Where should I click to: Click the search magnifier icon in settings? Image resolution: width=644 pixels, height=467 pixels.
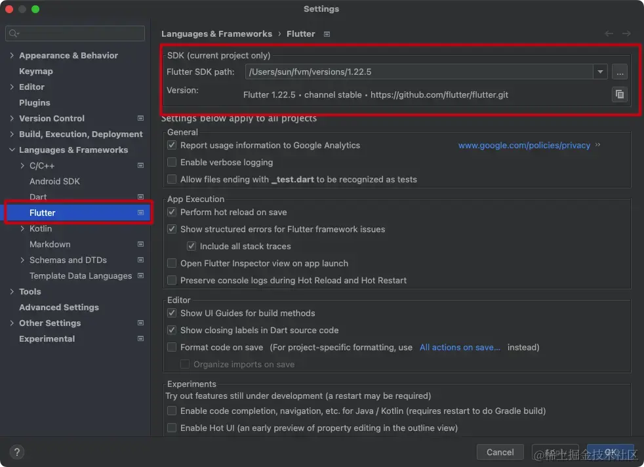click(14, 33)
